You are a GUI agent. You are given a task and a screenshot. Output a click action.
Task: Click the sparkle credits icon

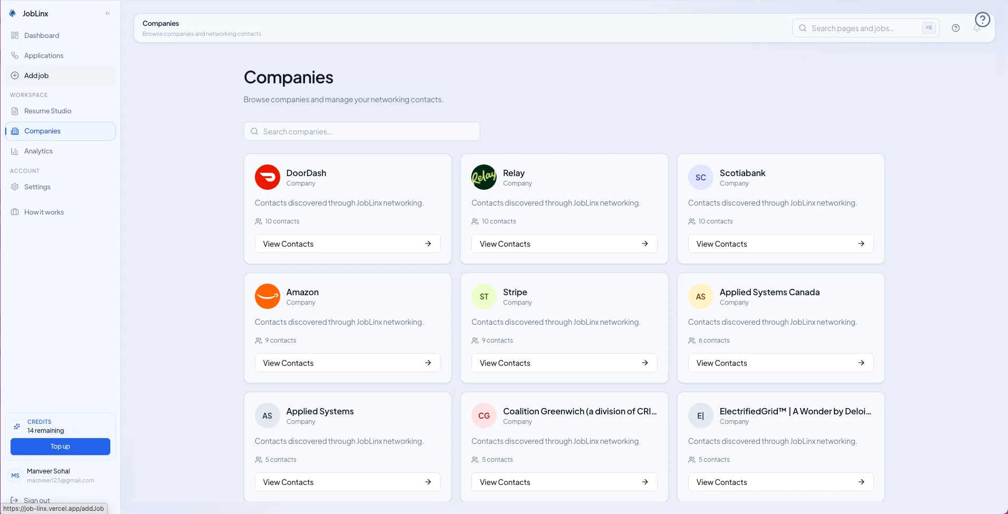17,426
